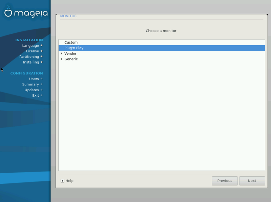Click the bullet beside License step

coord(41,51)
